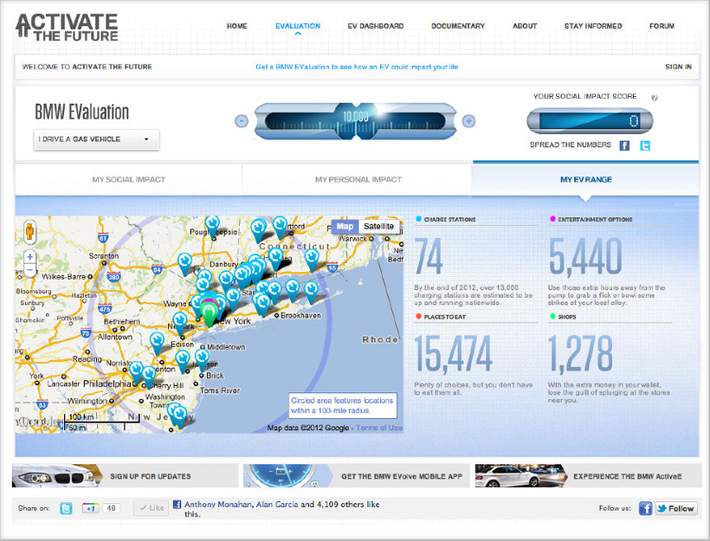
Task: Switch the map to Satellite view
Action: (378, 227)
